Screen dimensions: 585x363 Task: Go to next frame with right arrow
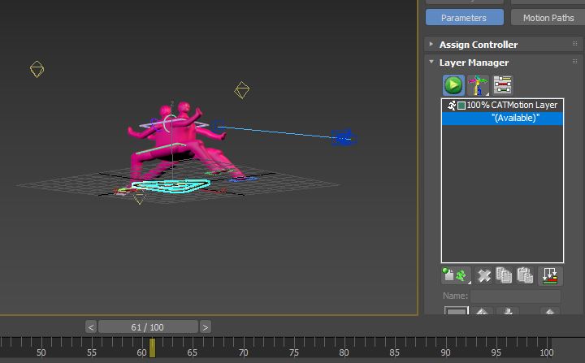coord(206,327)
